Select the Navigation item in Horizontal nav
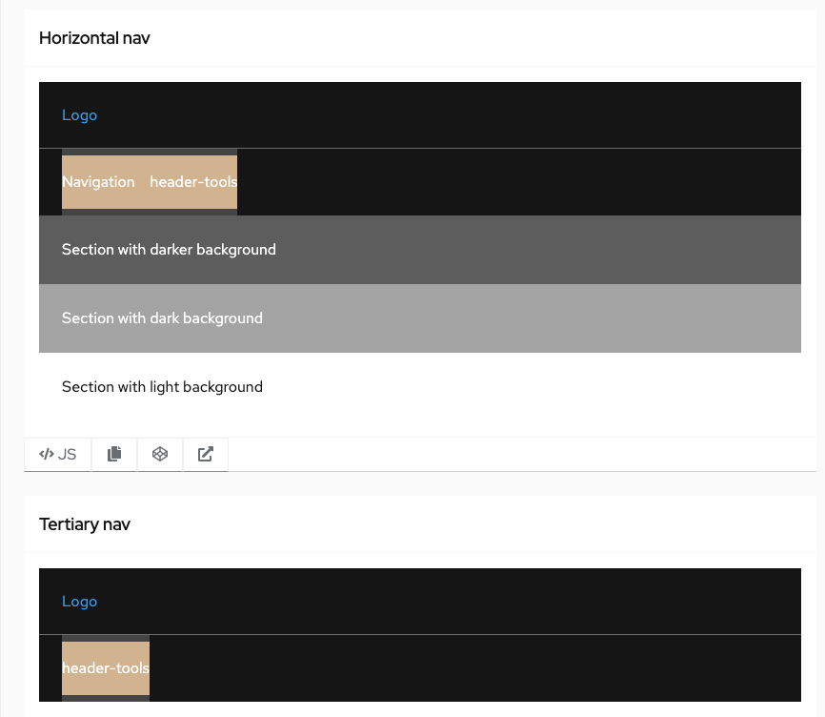The image size is (825, 717). pyautogui.click(x=98, y=182)
